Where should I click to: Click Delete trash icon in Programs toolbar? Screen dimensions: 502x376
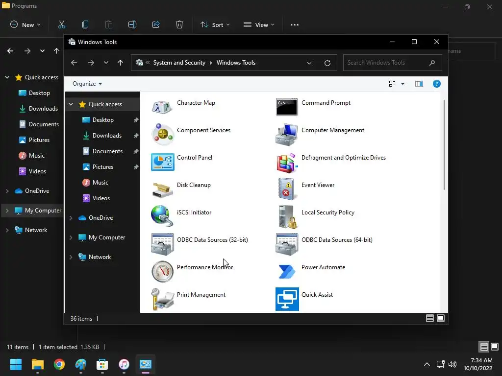(179, 24)
